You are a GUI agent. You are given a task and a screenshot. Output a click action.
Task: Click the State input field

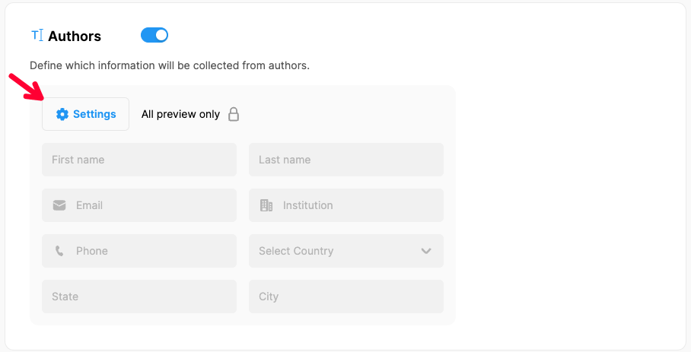click(x=139, y=297)
